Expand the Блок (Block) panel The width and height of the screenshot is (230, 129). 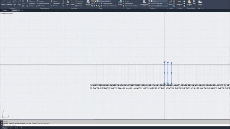coord(129,8)
